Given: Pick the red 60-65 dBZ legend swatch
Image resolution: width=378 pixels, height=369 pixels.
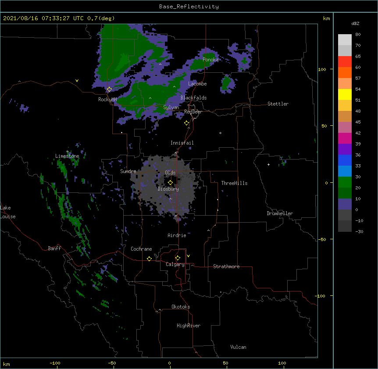Looking at the screenshot, I should tap(345, 61).
